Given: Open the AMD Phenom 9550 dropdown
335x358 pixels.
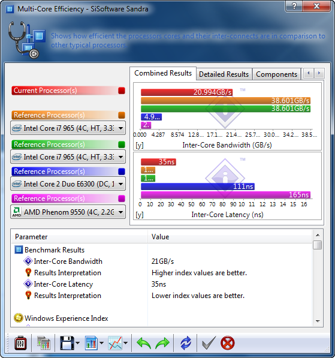Looking at the screenshot, I should (68, 212).
